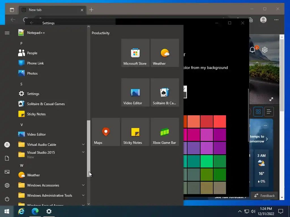
Task: Open Settings gear in Start rail
Action: 7,185
